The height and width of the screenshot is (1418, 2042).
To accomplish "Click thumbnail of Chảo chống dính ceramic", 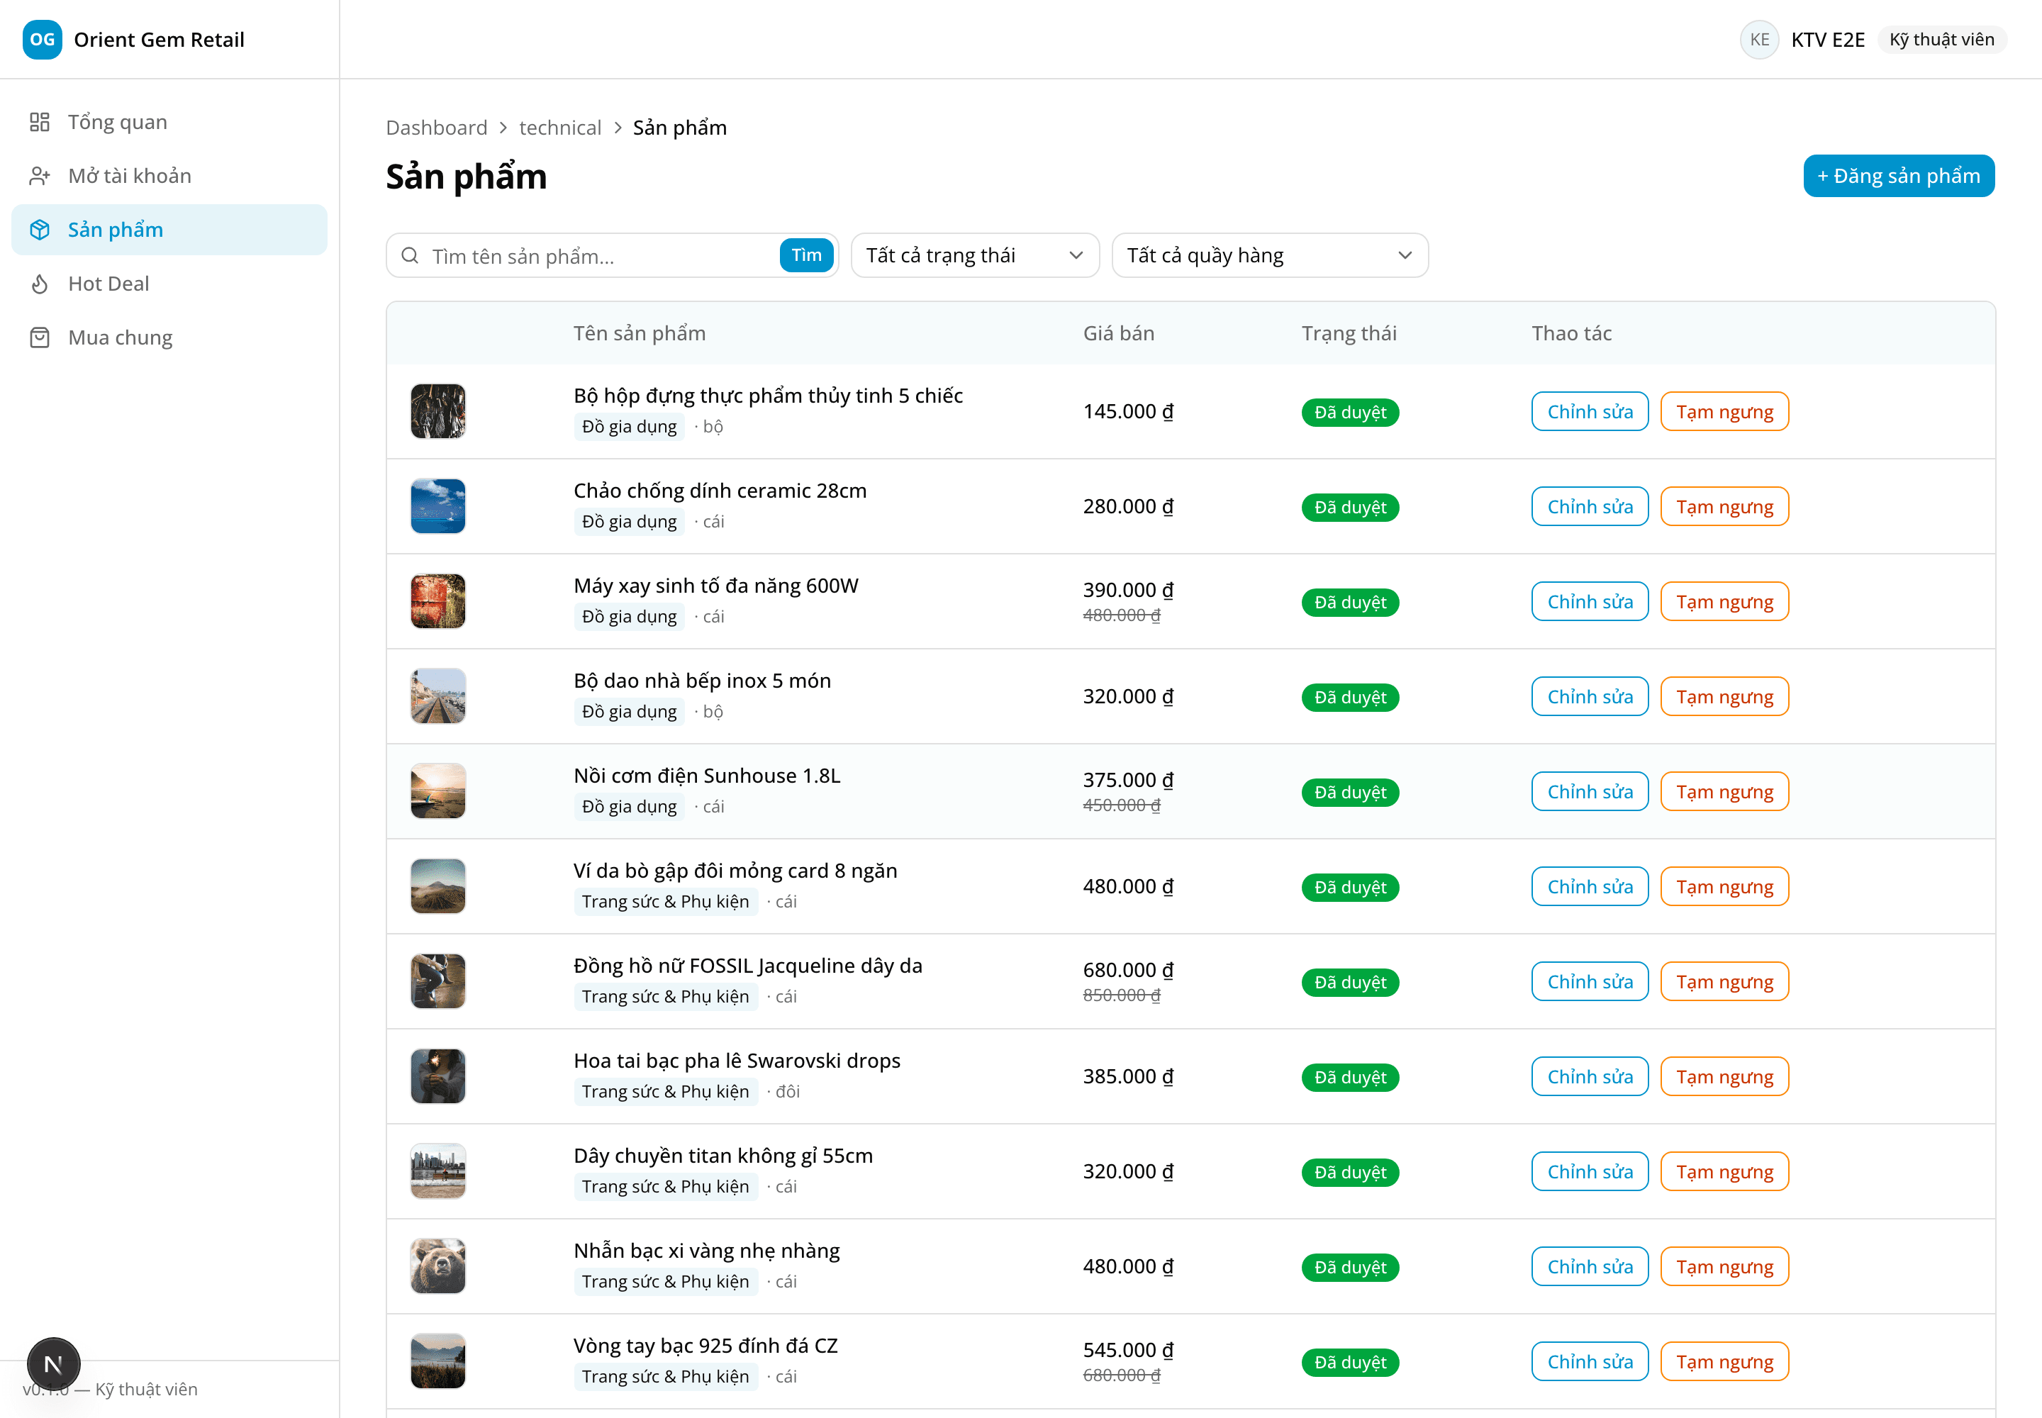I will pos(437,506).
